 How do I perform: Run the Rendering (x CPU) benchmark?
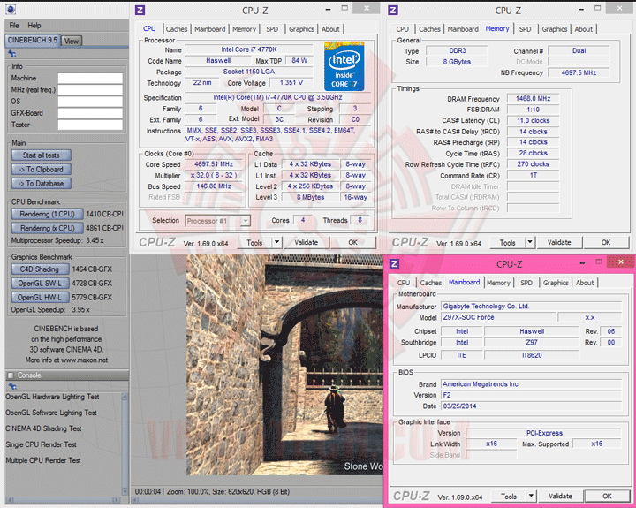click(47, 228)
